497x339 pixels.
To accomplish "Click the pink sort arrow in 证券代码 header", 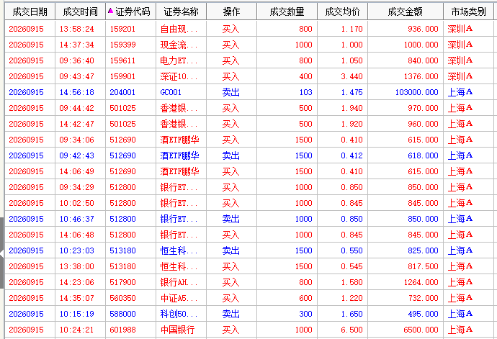I will pyautogui.click(x=110, y=11).
